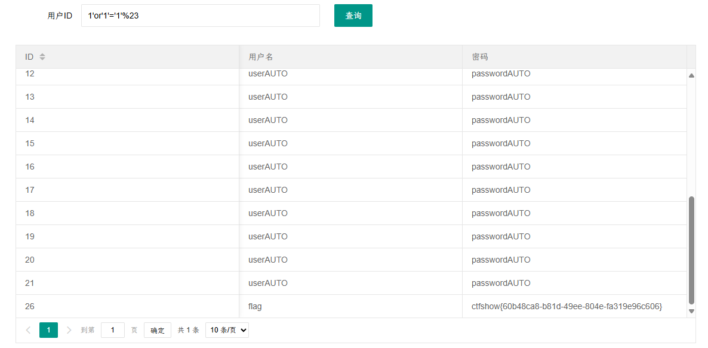Click the ID column sort arrows
This screenshot has width=708, height=348.
(x=42, y=57)
